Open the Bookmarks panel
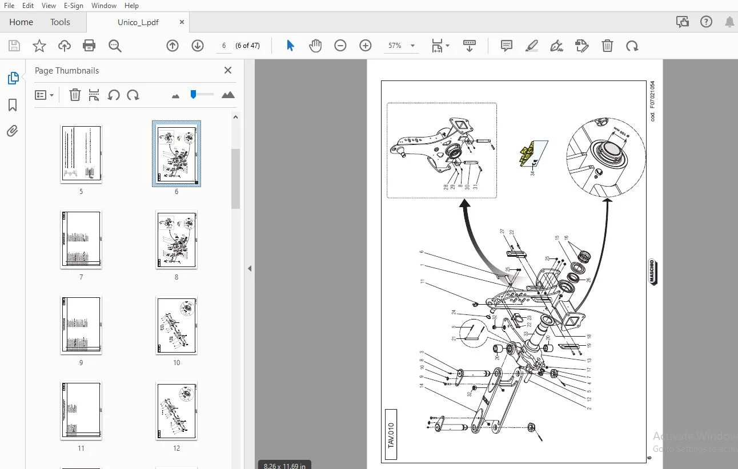 [x=13, y=105]
